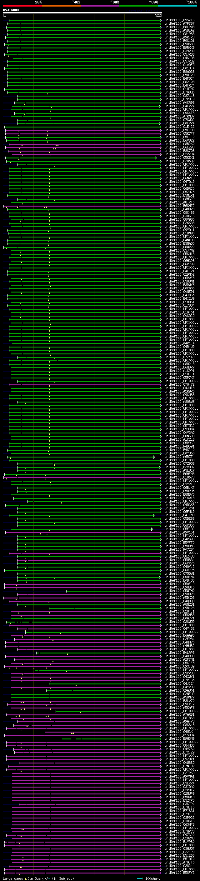Click the UniRef100_A6RZT4 label
The image size is (200, 881).
point(179,457)
